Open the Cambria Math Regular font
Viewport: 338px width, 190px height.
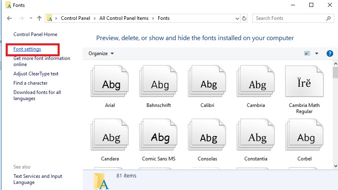point(304,82)
